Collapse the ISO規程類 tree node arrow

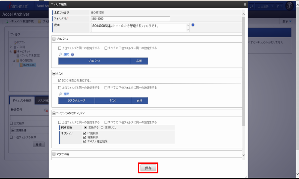coord(14,61)
